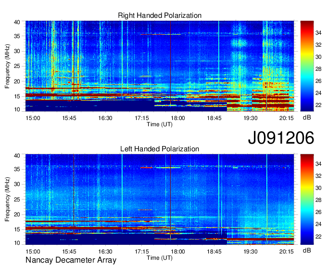
Task: Click the 15:00 tick in the top plot
Action: [33, 118]
